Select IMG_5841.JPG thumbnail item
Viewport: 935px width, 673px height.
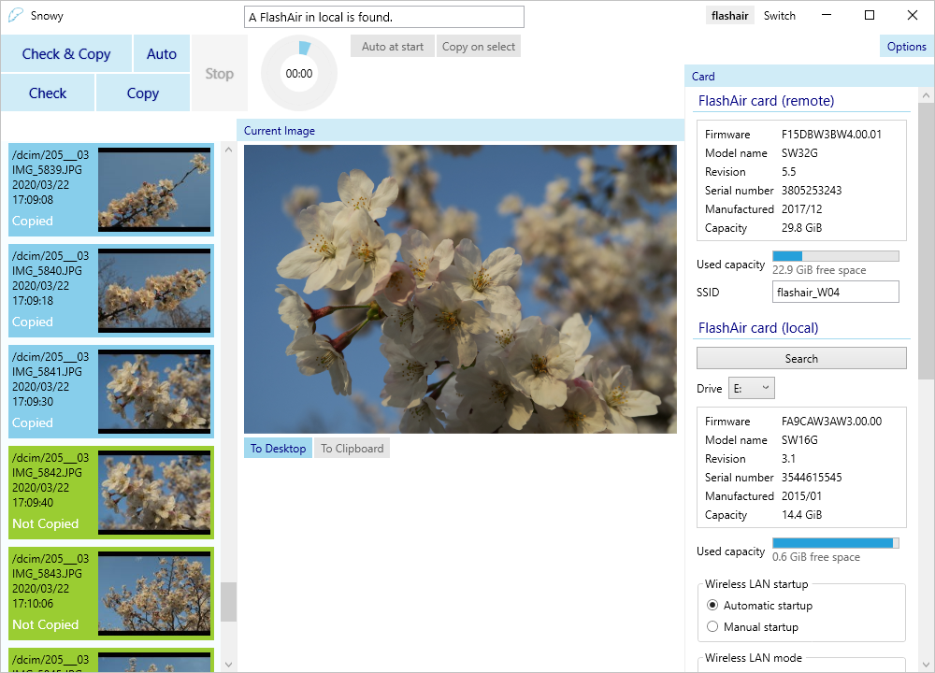tap(111, 392)
